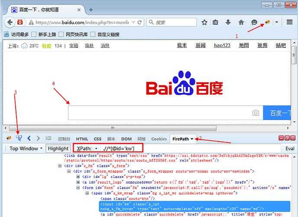Switch to 网络 network tab
Image resolution: width=298 pixels, height=217 pixels.
click(141, 139)
